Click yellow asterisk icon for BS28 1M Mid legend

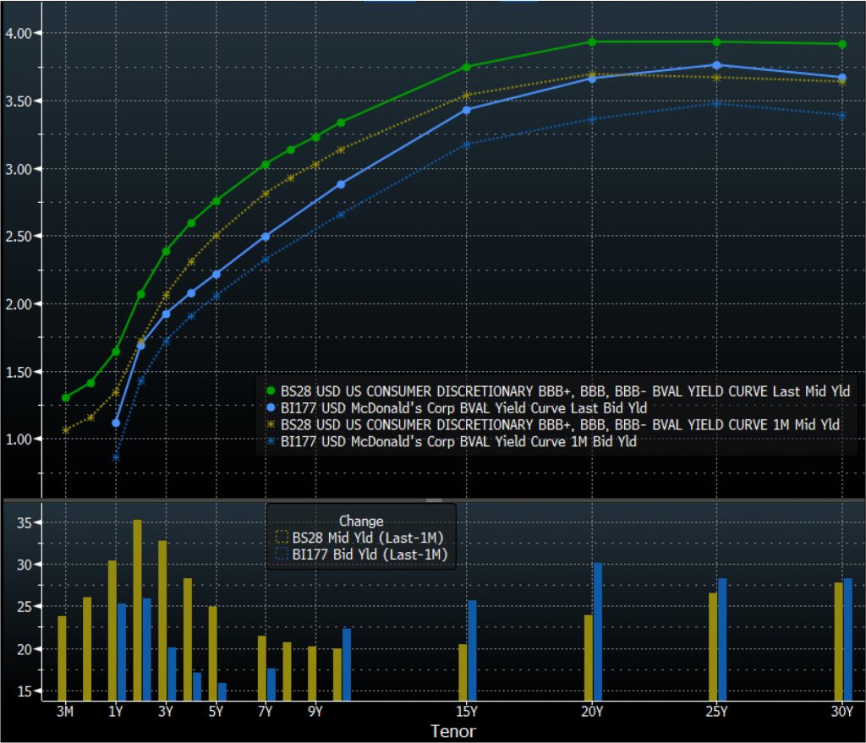271,424
